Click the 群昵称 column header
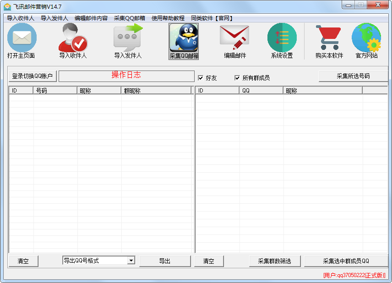This screenshot has height=283, width=392. 156,91
